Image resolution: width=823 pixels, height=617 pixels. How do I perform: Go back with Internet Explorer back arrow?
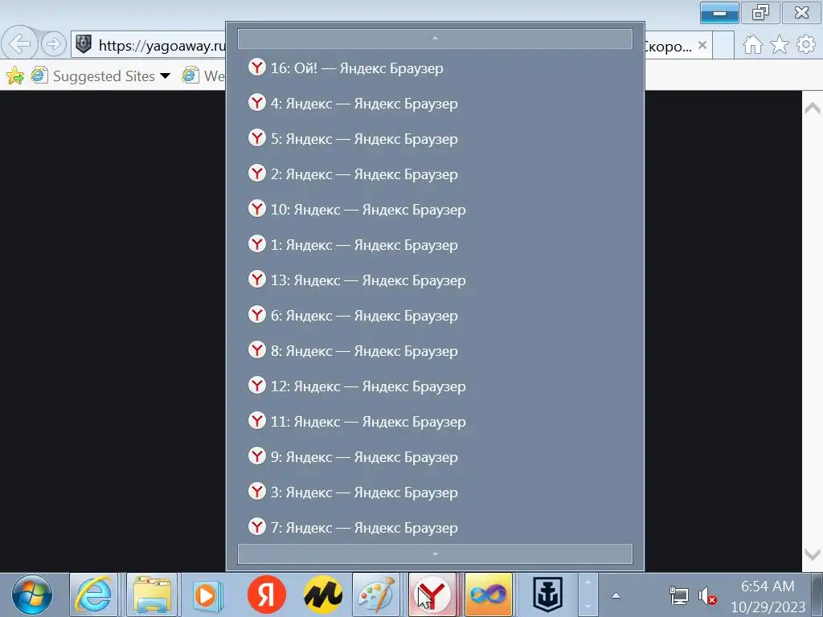[19, 44]
